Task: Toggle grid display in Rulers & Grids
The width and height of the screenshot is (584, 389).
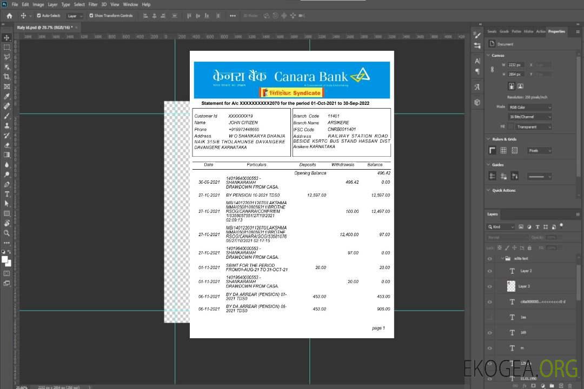Action: [x=503, y=150]
